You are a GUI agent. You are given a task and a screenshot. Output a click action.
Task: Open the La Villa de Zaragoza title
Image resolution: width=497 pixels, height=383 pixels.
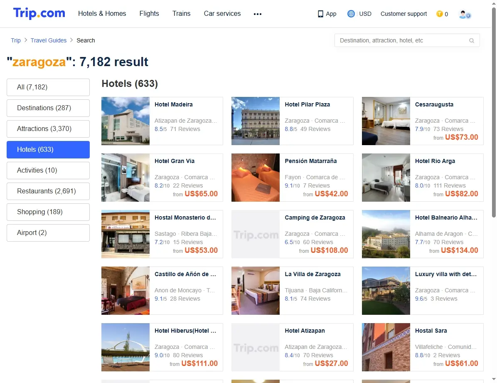click(x=312, y=274)
